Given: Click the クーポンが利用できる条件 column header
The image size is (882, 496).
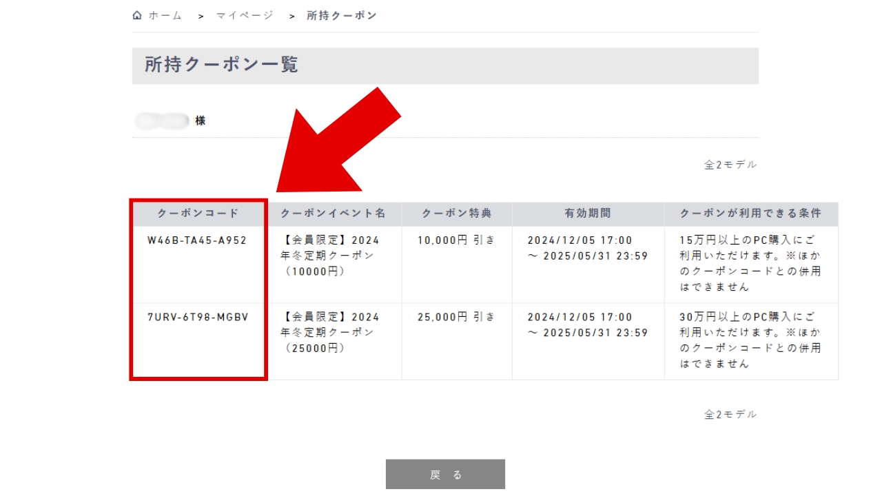Looking at the screenshot, I should 750,214.
